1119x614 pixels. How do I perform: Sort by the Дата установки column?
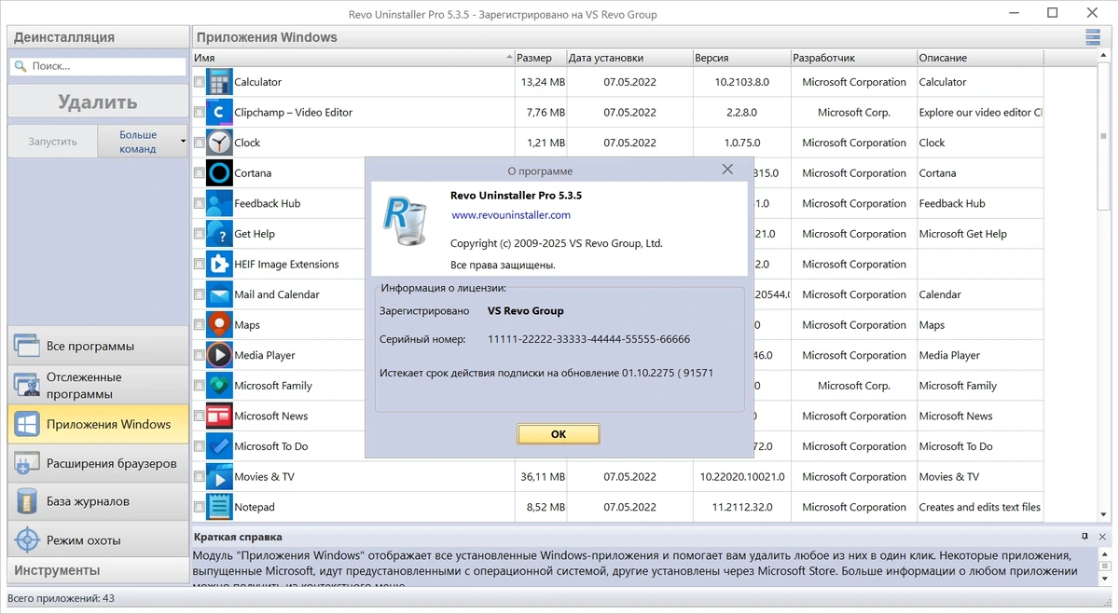point(629,58)
